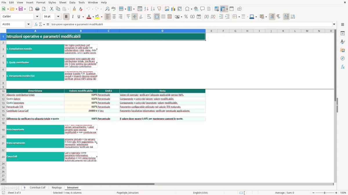Toggle Italic formatting

point(73,17)
